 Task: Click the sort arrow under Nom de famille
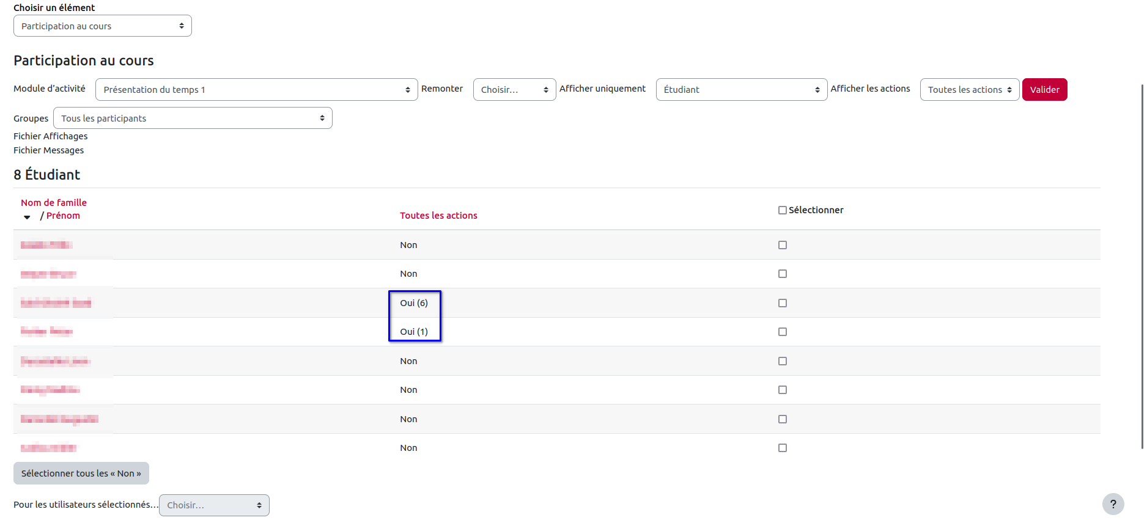point(27,217)
